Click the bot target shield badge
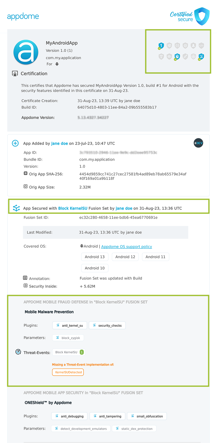This screenshot has width=217, height=443. tap(193, 56)
